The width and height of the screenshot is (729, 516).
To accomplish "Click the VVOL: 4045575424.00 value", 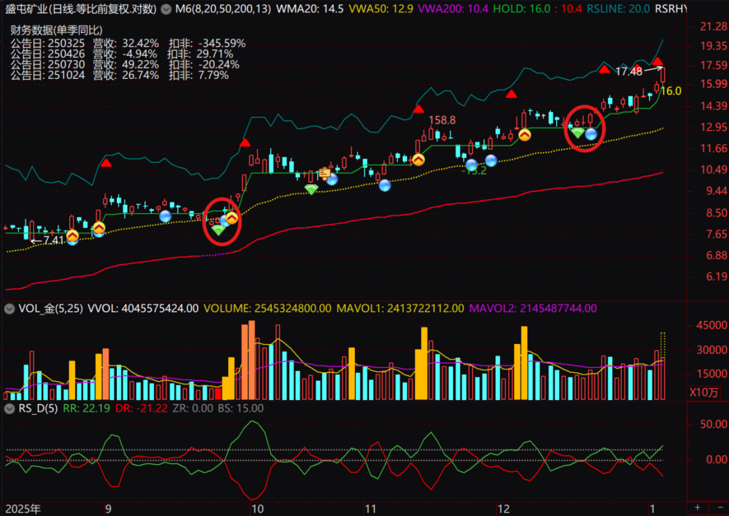I will [x=143, y=309].
